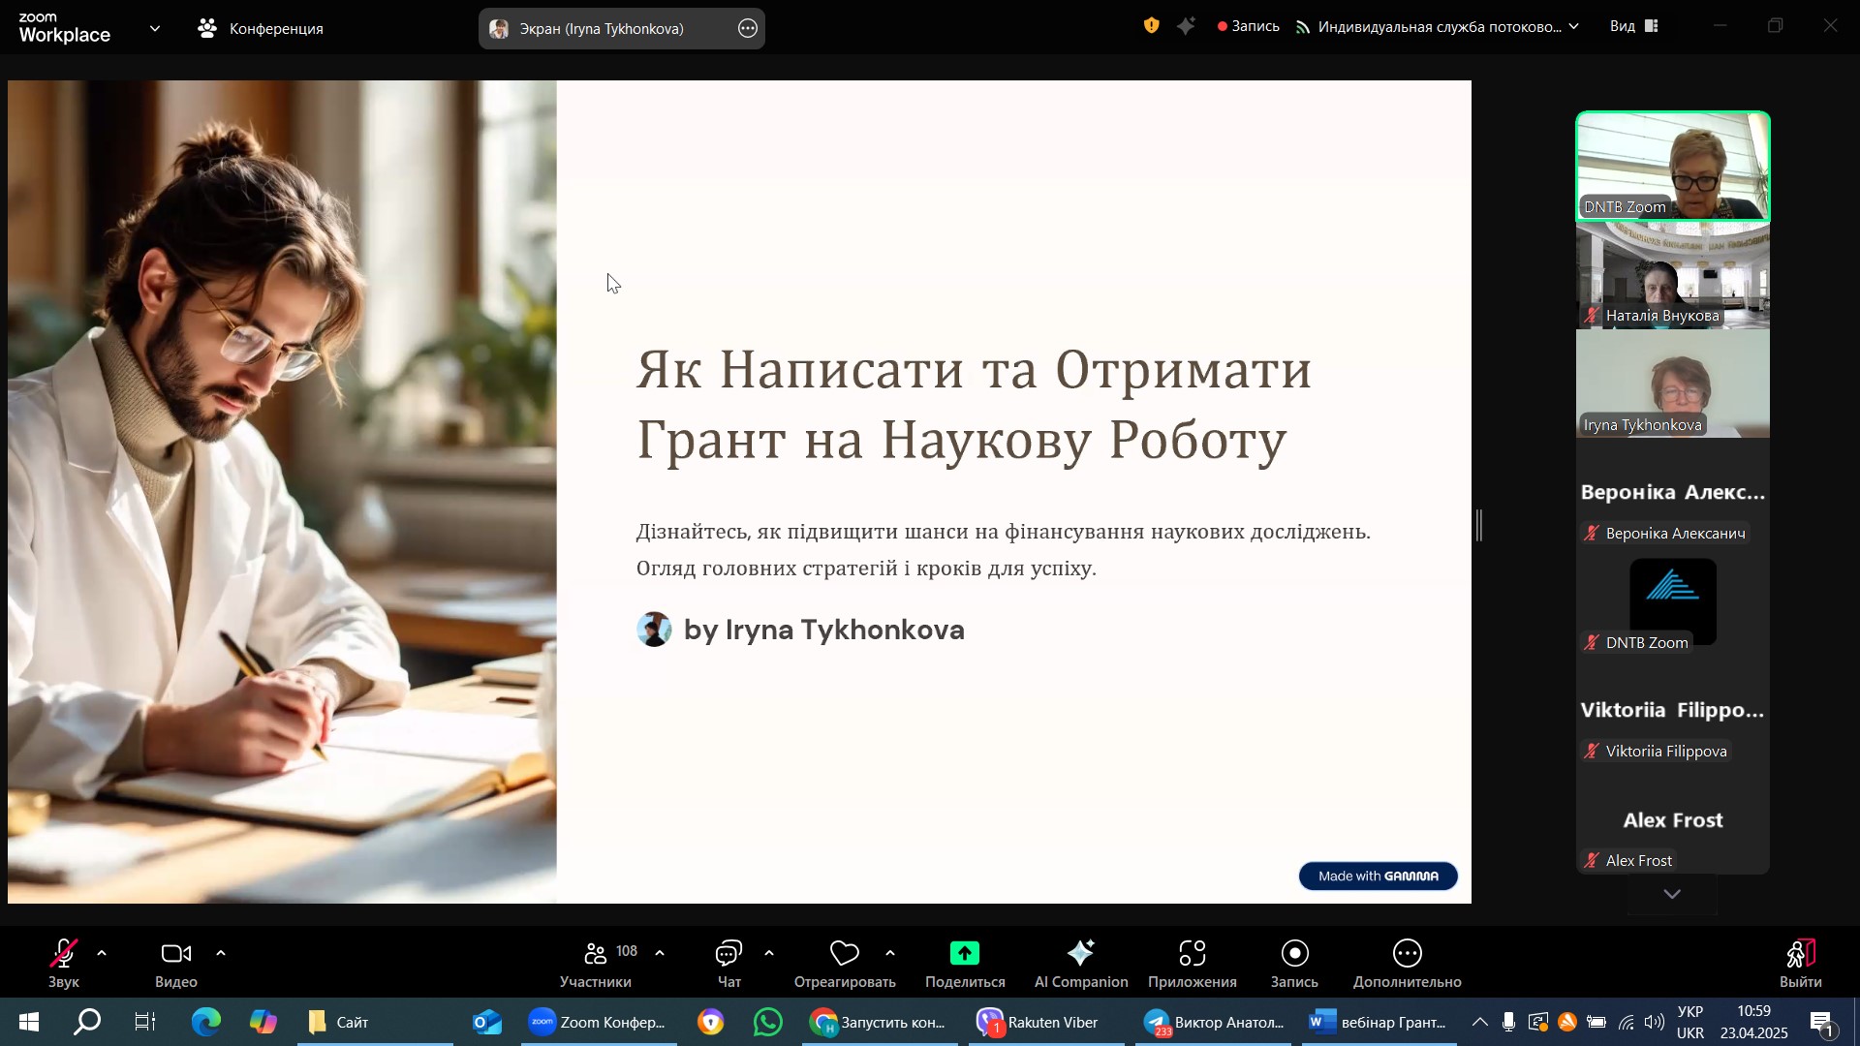This screenshot has height=1046, width=1860.
Task: Click the Leave meeting (Выйти) icon
Action: coord(1799,955)
